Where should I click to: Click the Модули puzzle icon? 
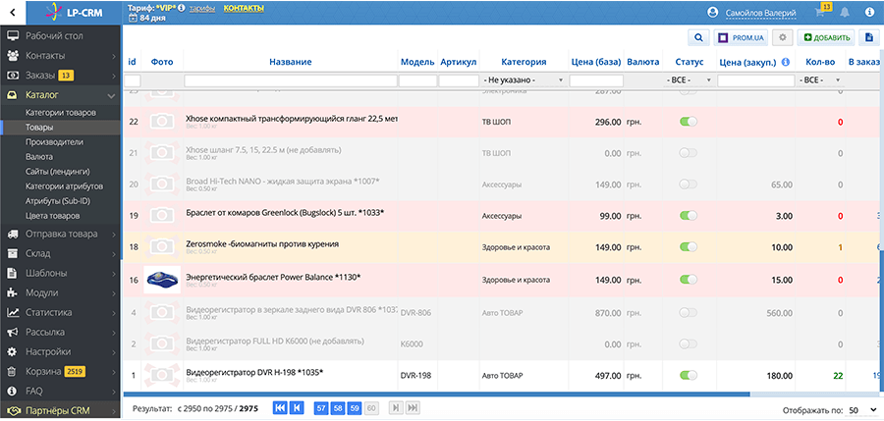point(13,292)
